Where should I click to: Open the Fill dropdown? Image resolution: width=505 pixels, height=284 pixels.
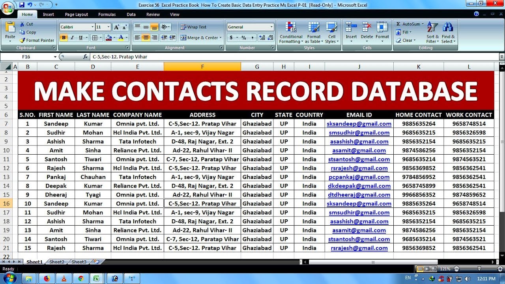point(404,32)
